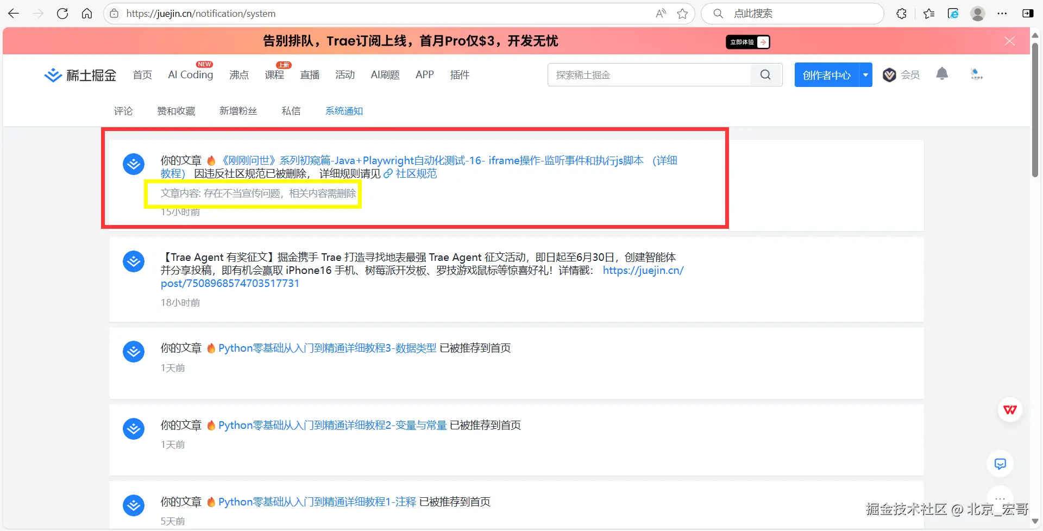The image size is (1043, 531).
Task: Click the Juejin site logo
Action: tap(79, 74)
